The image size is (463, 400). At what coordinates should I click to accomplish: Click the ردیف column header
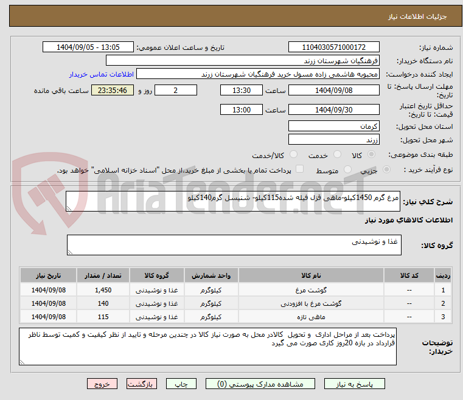coord(443,275)
